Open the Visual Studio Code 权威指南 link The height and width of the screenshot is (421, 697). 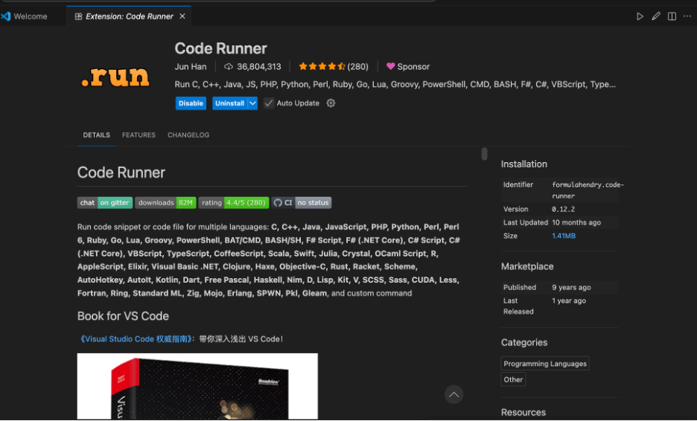[136, 339]
